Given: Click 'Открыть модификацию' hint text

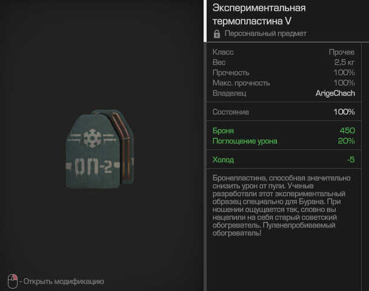Looking at the screenshot, I should 64,281.
